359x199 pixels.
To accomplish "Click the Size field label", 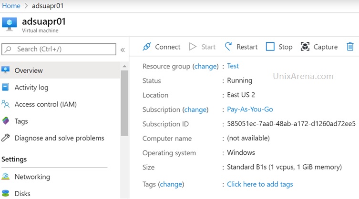I will [x=148, y=167].
